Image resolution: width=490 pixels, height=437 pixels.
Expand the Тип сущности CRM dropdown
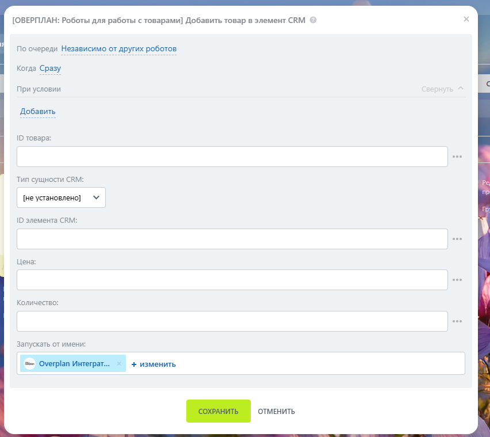[61, 197]
